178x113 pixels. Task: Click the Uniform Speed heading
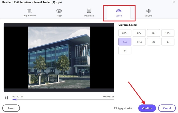tap(127, 25)
